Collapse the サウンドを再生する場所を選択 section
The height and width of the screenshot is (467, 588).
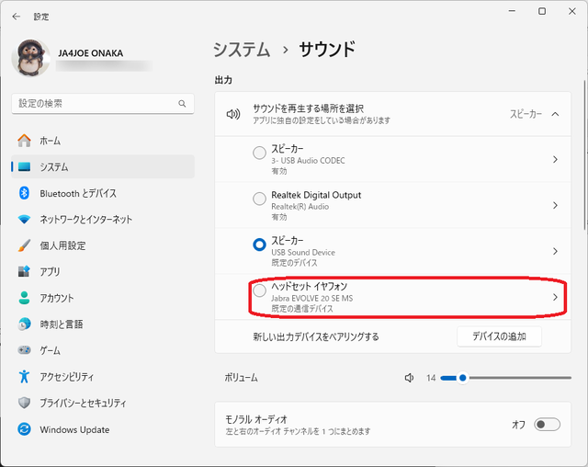pyautogui.click(x=555, y=114)
